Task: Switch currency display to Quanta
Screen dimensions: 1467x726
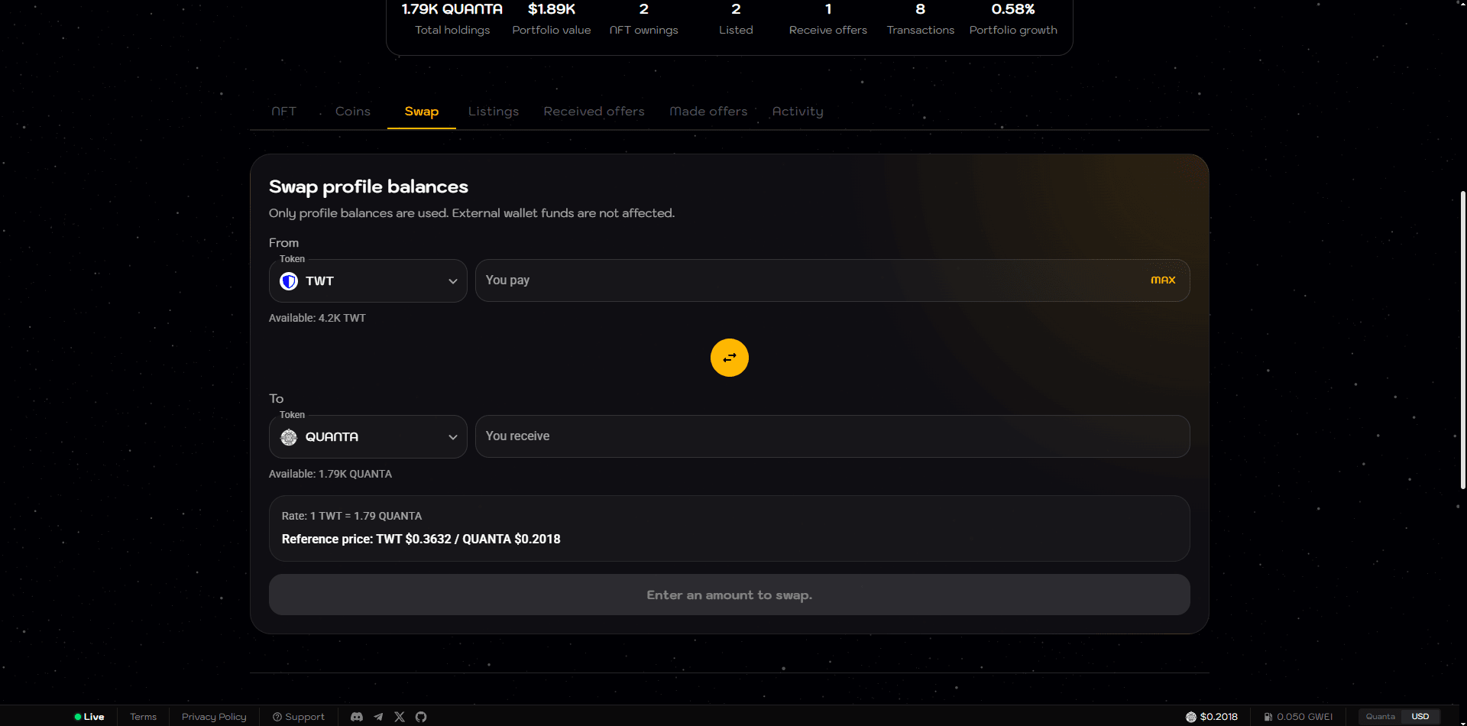Action: pos(1381,717)
